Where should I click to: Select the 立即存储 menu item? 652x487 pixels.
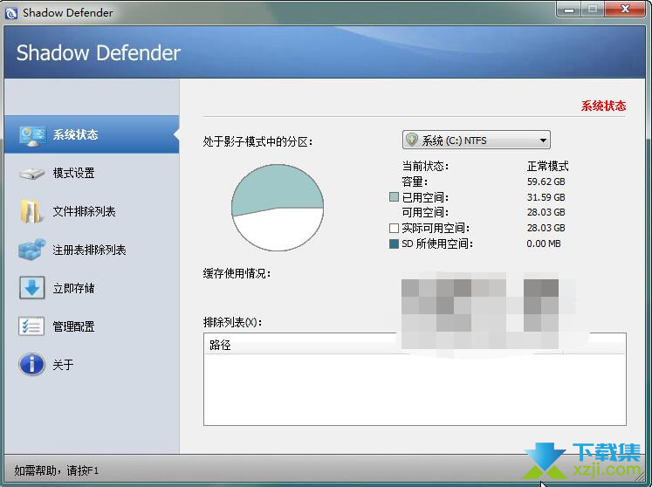pos(92,288)
